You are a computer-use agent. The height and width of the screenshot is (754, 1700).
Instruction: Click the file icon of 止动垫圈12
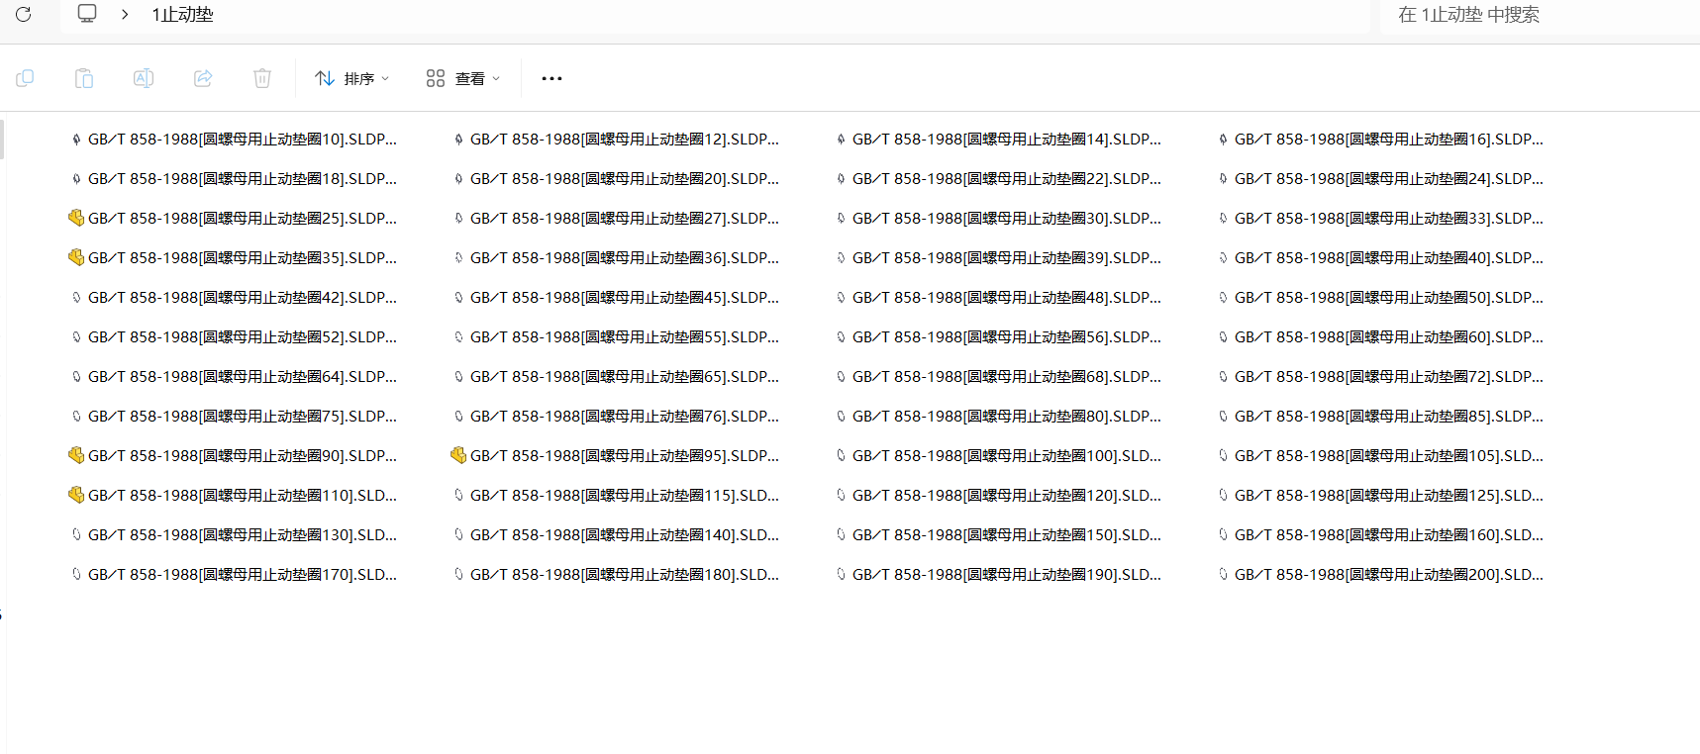[458, 140]
